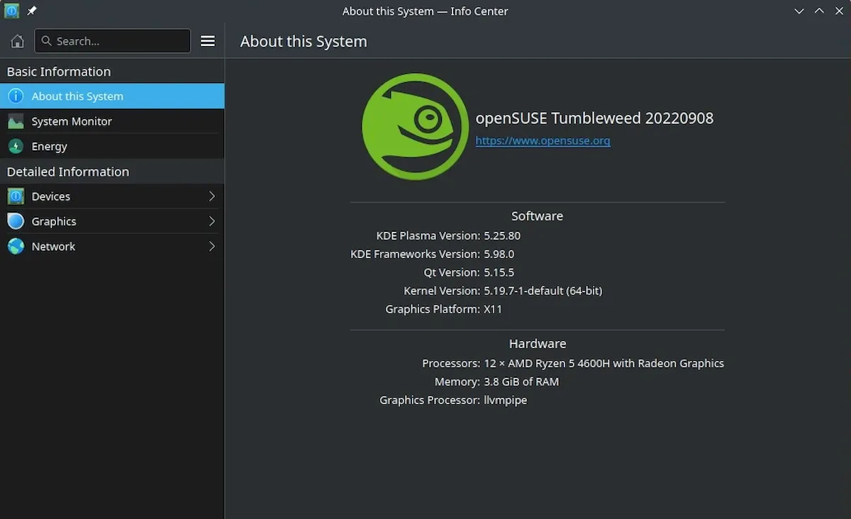Click the About this System page heading
851x519 pixels.
304,41
